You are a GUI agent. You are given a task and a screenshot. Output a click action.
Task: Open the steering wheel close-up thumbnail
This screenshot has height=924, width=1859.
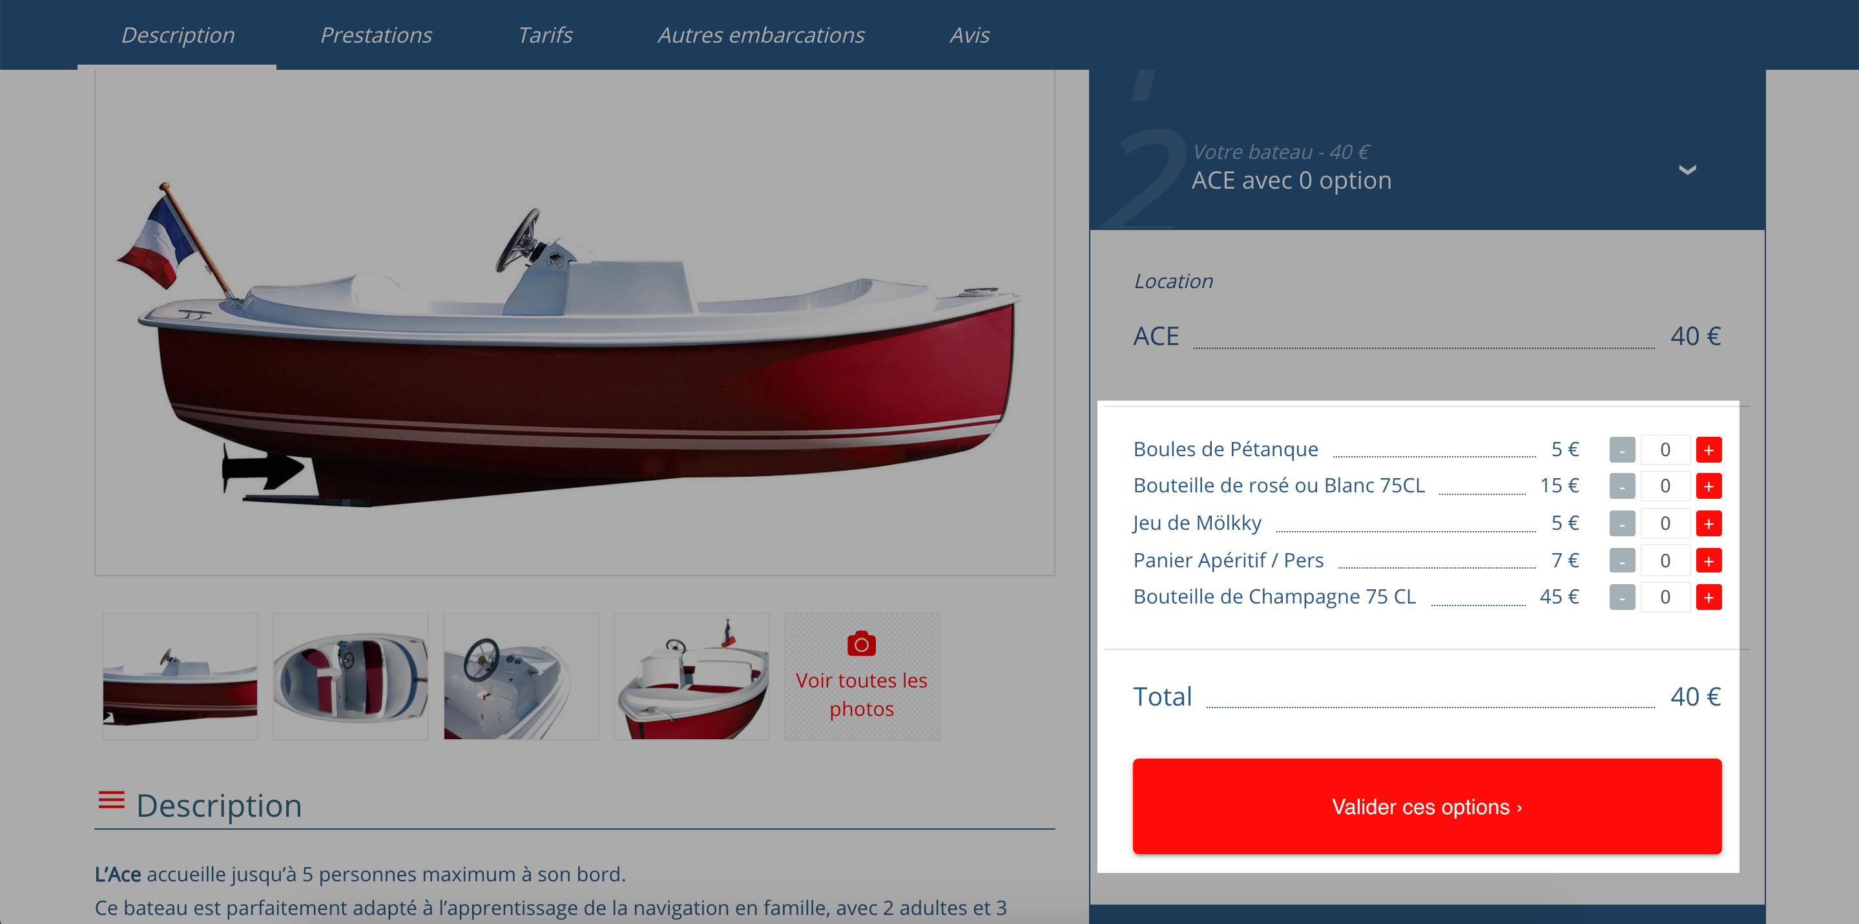(x=521, y=677)
